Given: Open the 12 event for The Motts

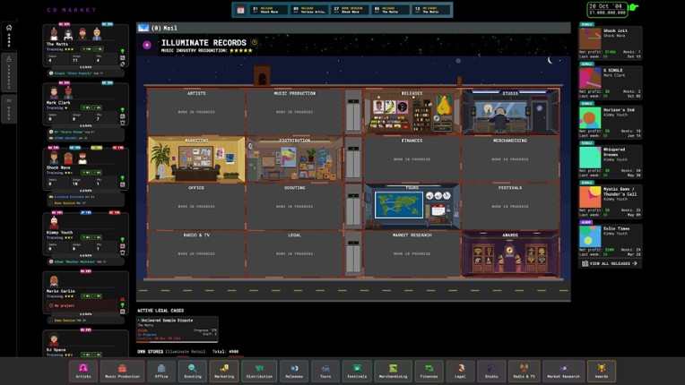Looking at the screenshot, I should pos(429,10).
